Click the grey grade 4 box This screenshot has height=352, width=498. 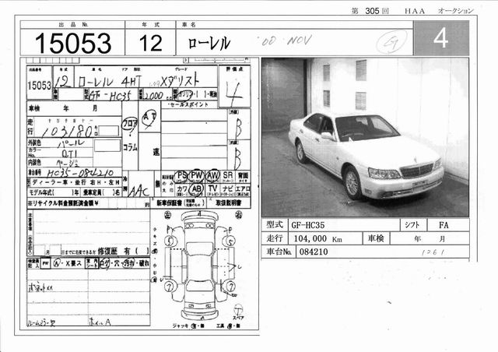coord(440,38)
